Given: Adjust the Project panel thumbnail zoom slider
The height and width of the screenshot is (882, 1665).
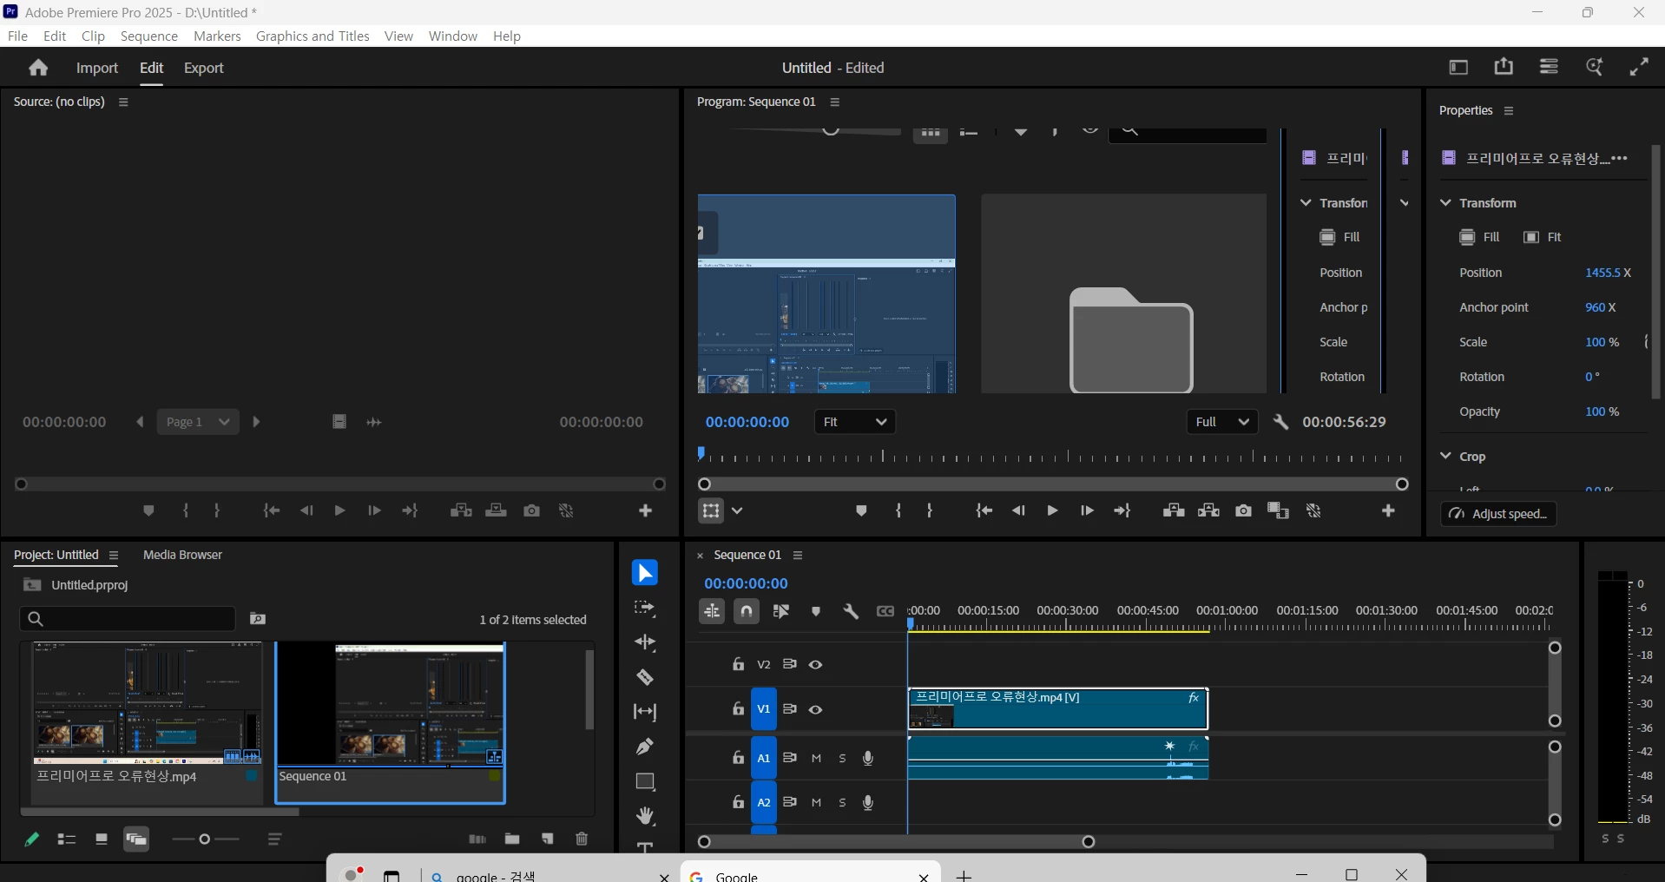Looking at the screenshot, I should click(206, 839).
